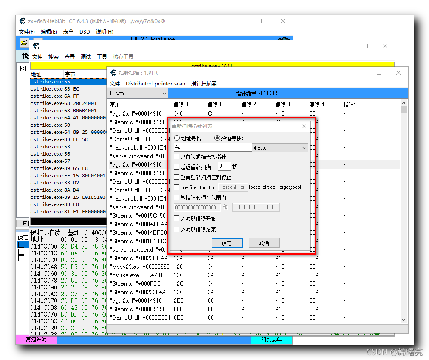Select the "Mssv29.asi"+00008990 pointer row
This screenshot has width=429, height=360.
coord(254,266)
